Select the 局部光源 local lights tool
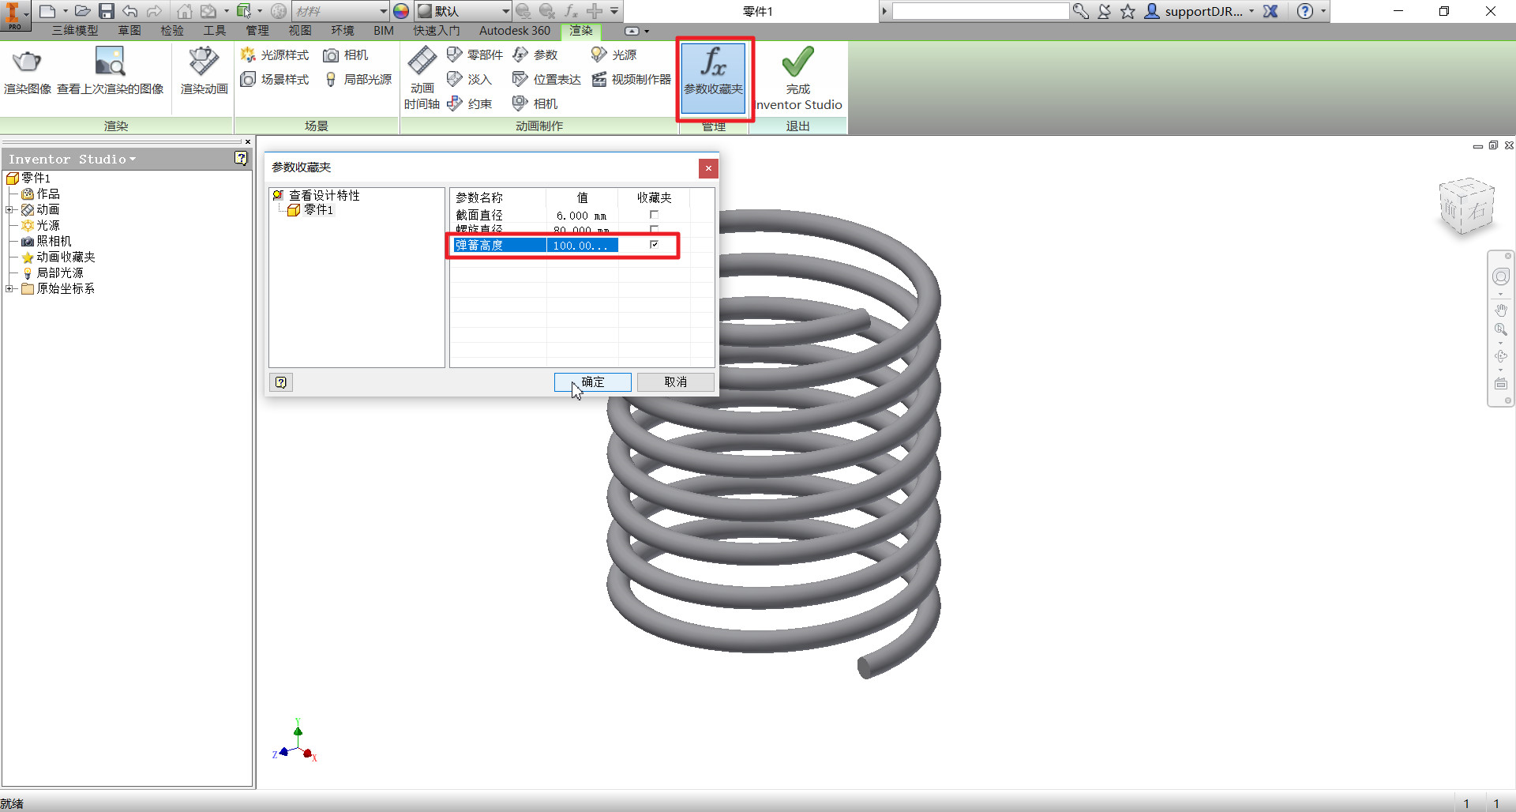The image size is (1516, 812). (x=358, y=79)
